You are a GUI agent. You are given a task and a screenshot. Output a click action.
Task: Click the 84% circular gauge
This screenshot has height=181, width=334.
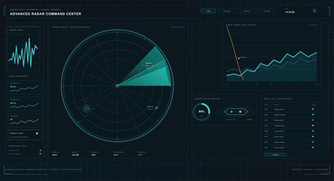click(202, 112)
